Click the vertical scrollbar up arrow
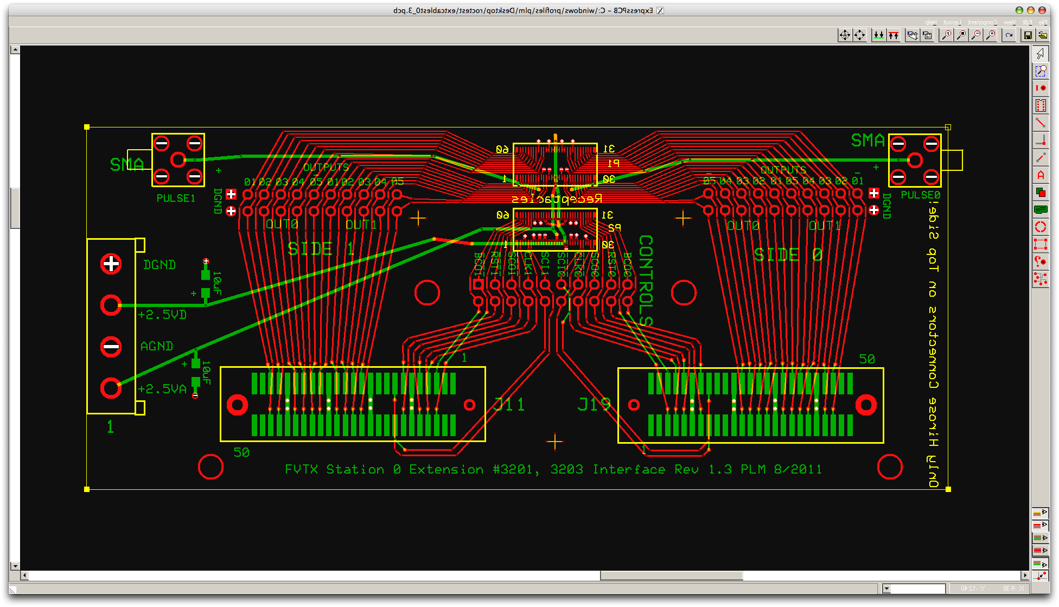 pyautogui.click(x=15, y=49)
